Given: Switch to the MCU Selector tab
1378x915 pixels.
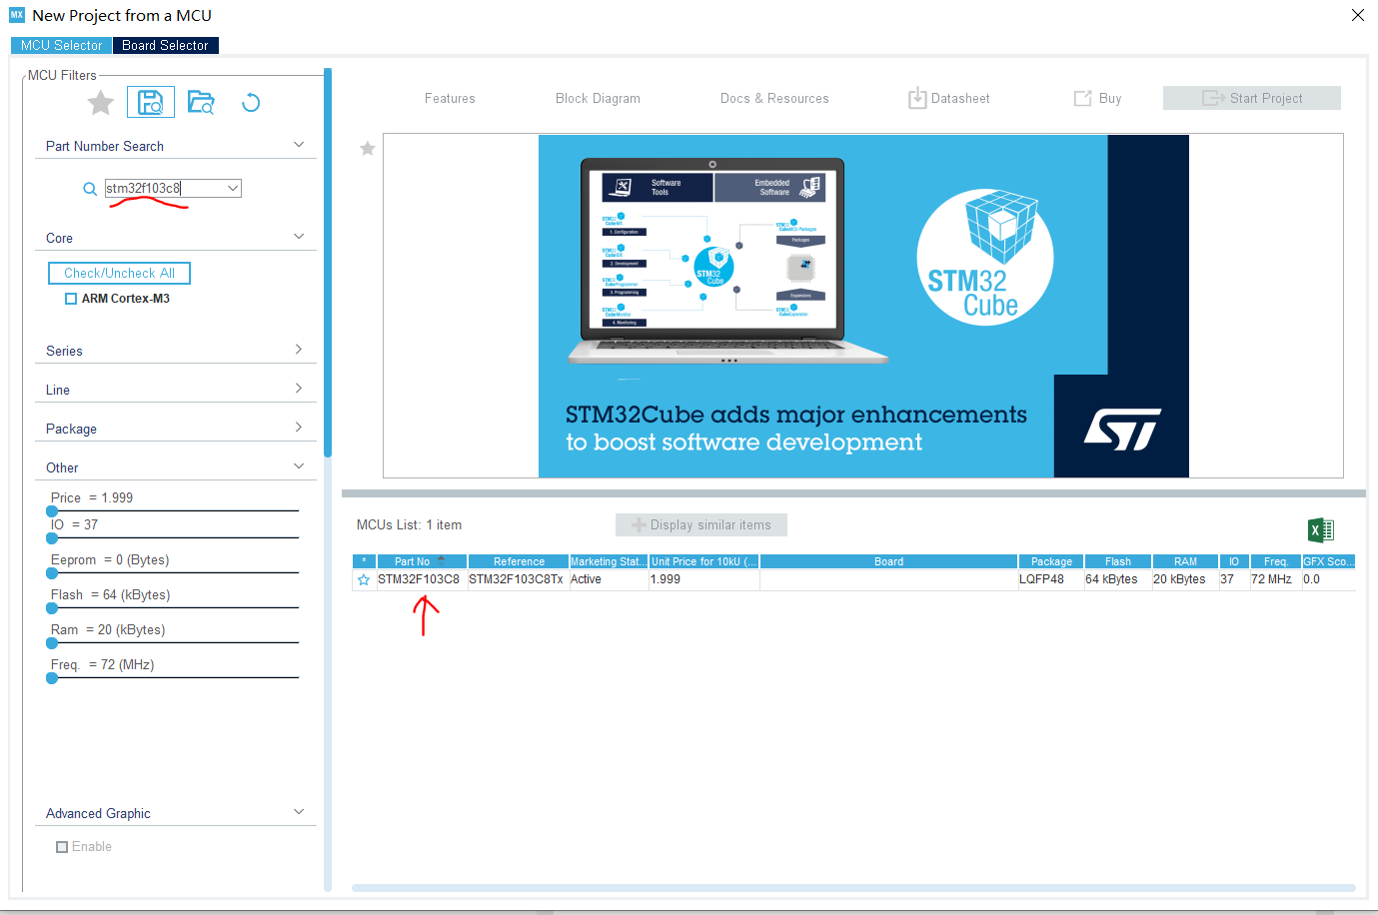Looking at the screenshot, I should point(61,45).
